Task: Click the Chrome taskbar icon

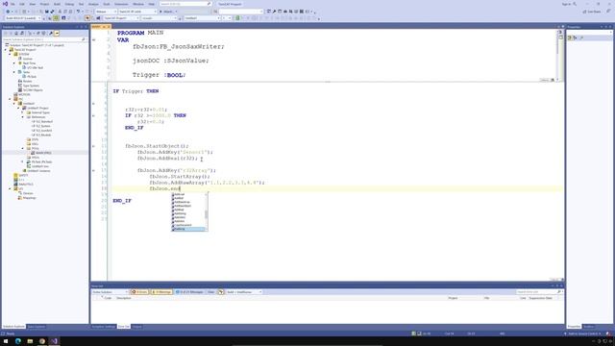Action: pos(42,341)
